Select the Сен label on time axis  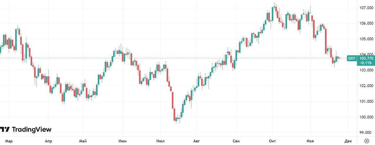click(x=236, y=141)
